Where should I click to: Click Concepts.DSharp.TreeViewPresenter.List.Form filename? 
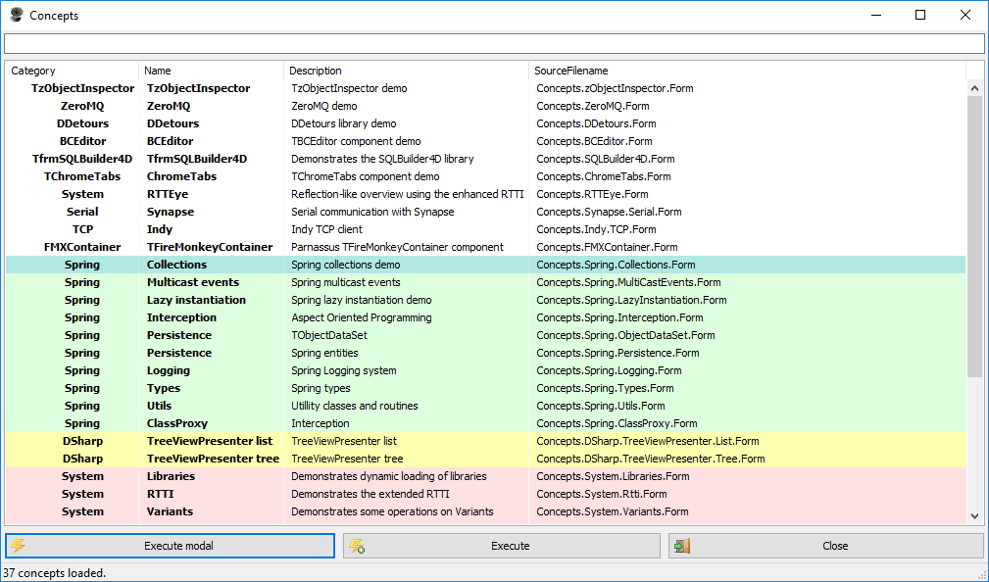(x=648, y=441)
